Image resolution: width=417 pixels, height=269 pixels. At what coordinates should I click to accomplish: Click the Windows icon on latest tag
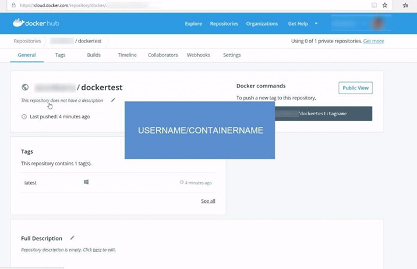pyautogui.click(x=86, y=182)
